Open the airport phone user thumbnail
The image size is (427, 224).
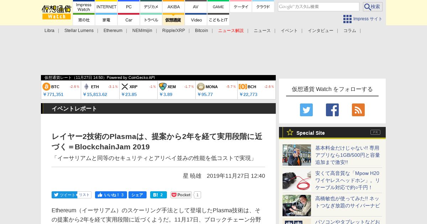tap(297, 155)
